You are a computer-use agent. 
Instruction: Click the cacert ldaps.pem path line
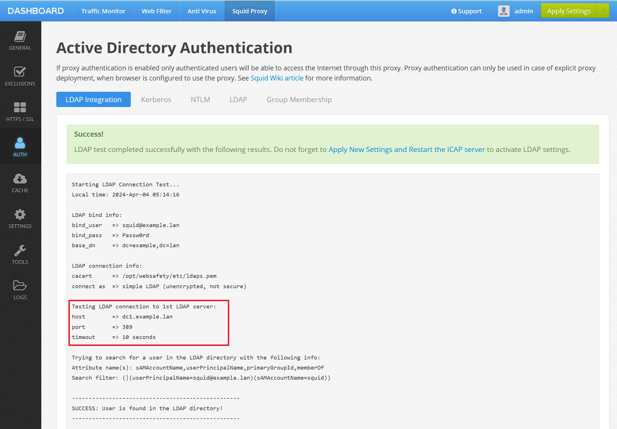tap(144, 276)
